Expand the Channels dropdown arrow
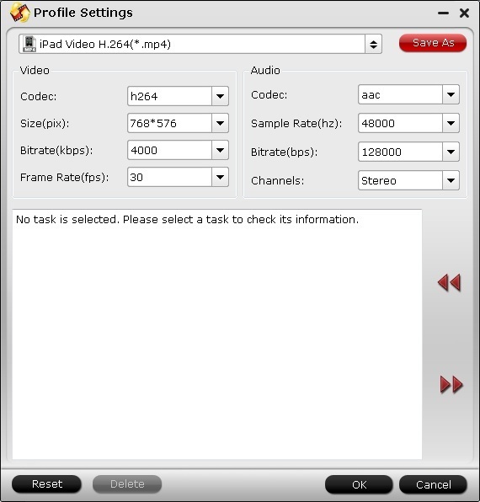 point(451,180)
